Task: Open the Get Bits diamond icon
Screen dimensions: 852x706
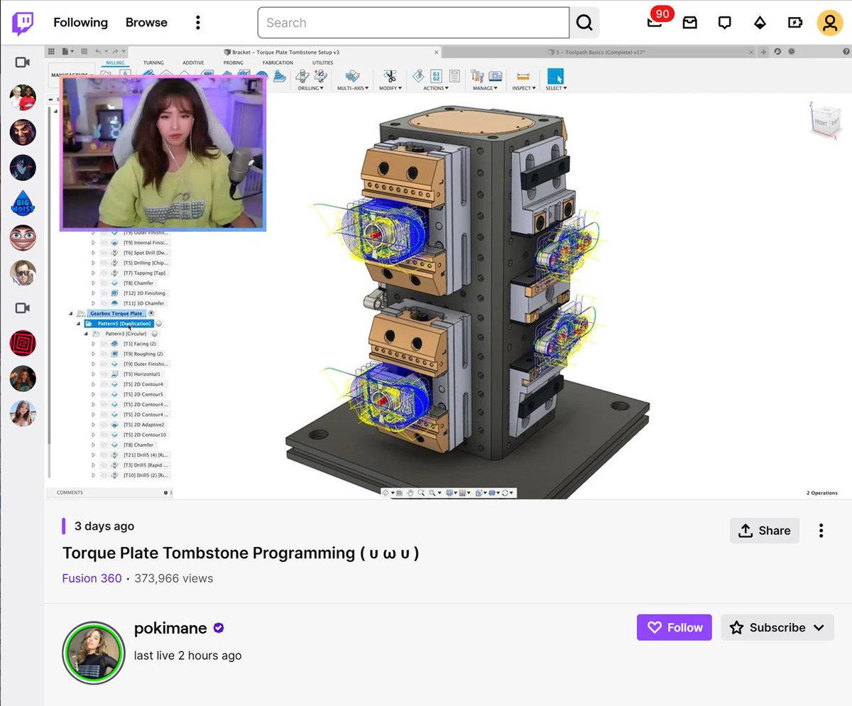Action: (x=760, y=23)
